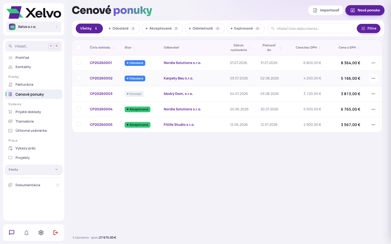Open the chat messages icon

pos(12,233)
